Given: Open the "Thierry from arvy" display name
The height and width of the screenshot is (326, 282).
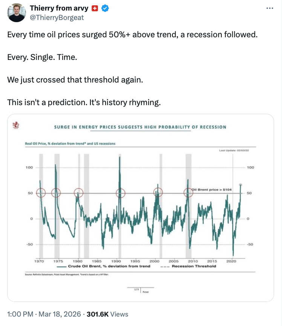Looking at the screenshot, I should point(60,8).
